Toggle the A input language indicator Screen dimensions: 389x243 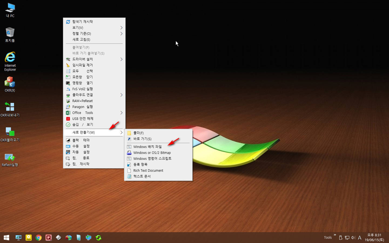click(x=360, y=238)
